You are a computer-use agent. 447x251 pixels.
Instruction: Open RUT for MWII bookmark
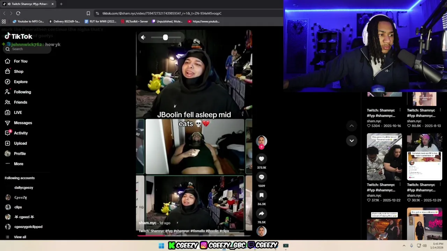[101, 21]
